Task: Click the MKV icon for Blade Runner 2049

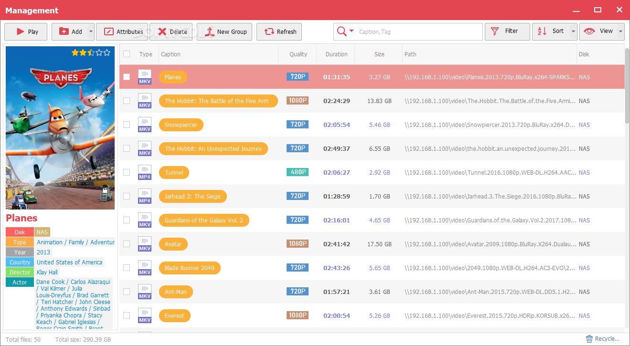Action: (145, 268)
